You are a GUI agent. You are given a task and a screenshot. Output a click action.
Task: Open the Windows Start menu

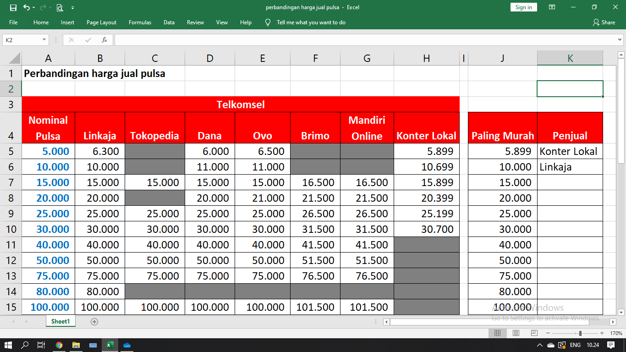click(8, 345)
